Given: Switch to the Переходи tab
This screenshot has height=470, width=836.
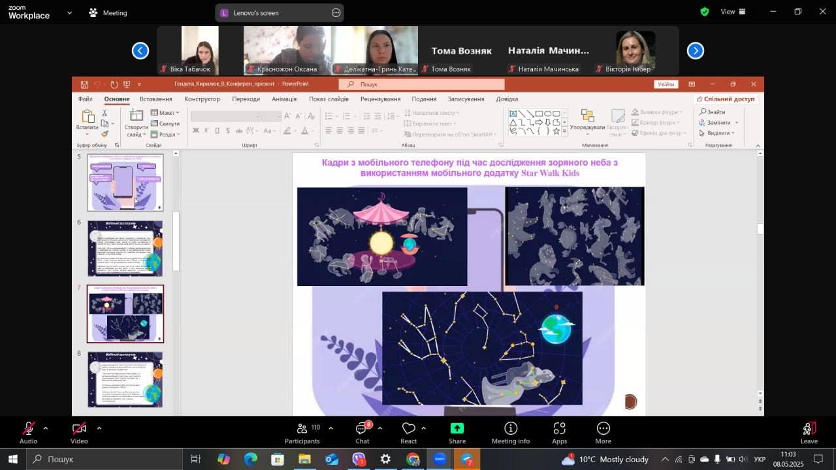Looking at the screenshot, I should (246, 99).
